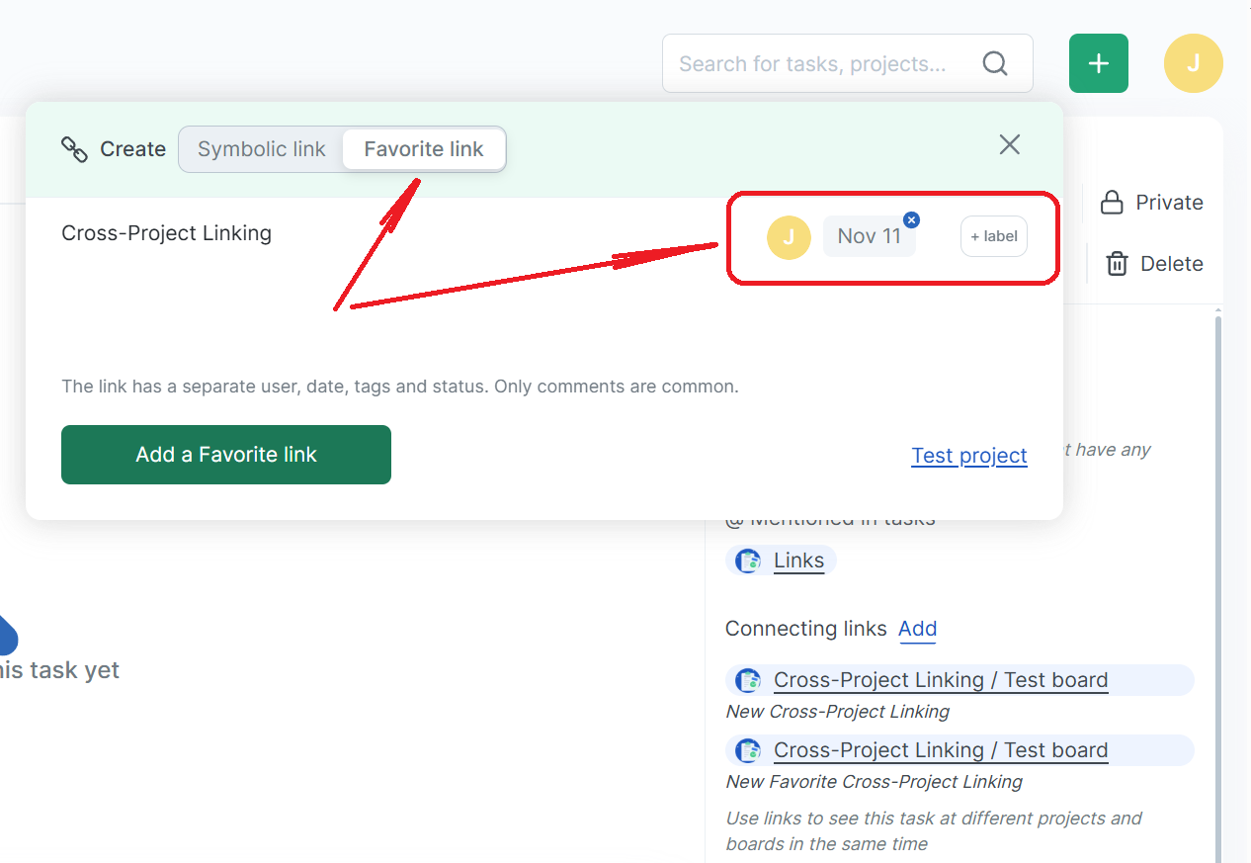Click the assignee avatar in dialog

[x=789, y=237]
